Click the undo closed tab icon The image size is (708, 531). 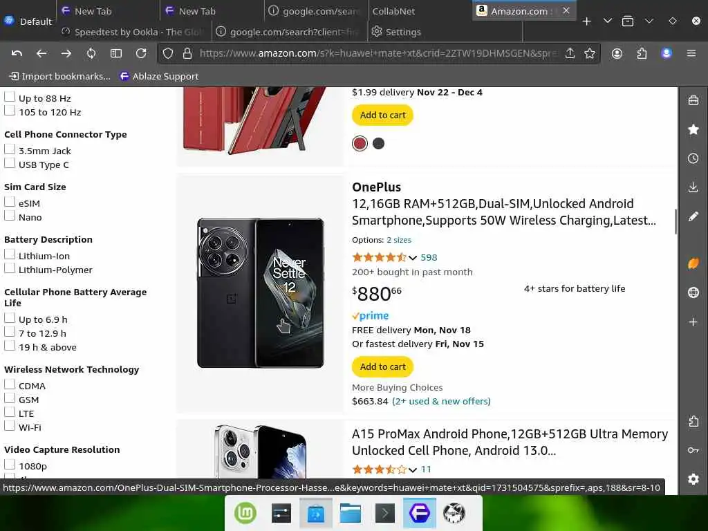coord(17,53)
